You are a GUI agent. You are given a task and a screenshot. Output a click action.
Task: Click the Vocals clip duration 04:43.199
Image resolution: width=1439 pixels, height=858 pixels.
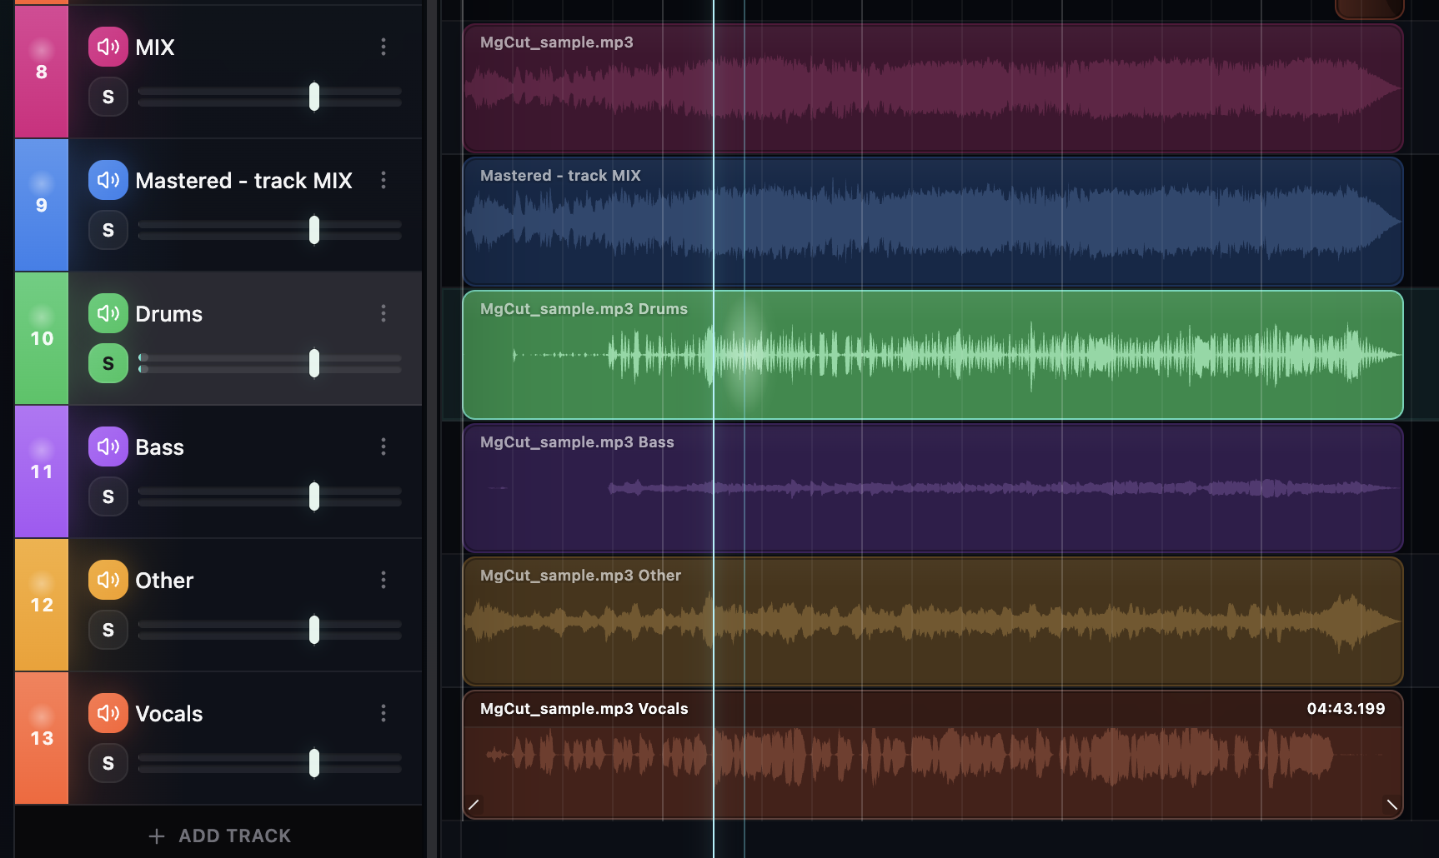1346,709
